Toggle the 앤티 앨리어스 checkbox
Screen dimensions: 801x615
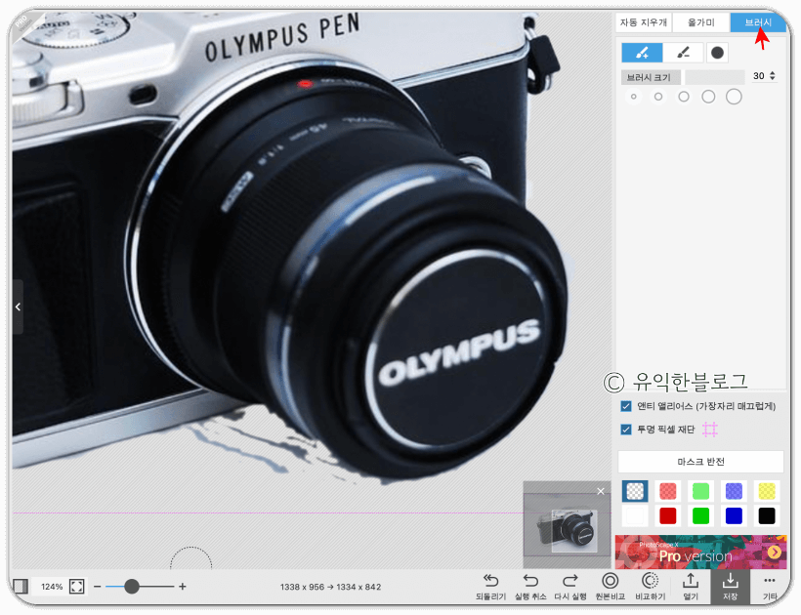(626, 406)
